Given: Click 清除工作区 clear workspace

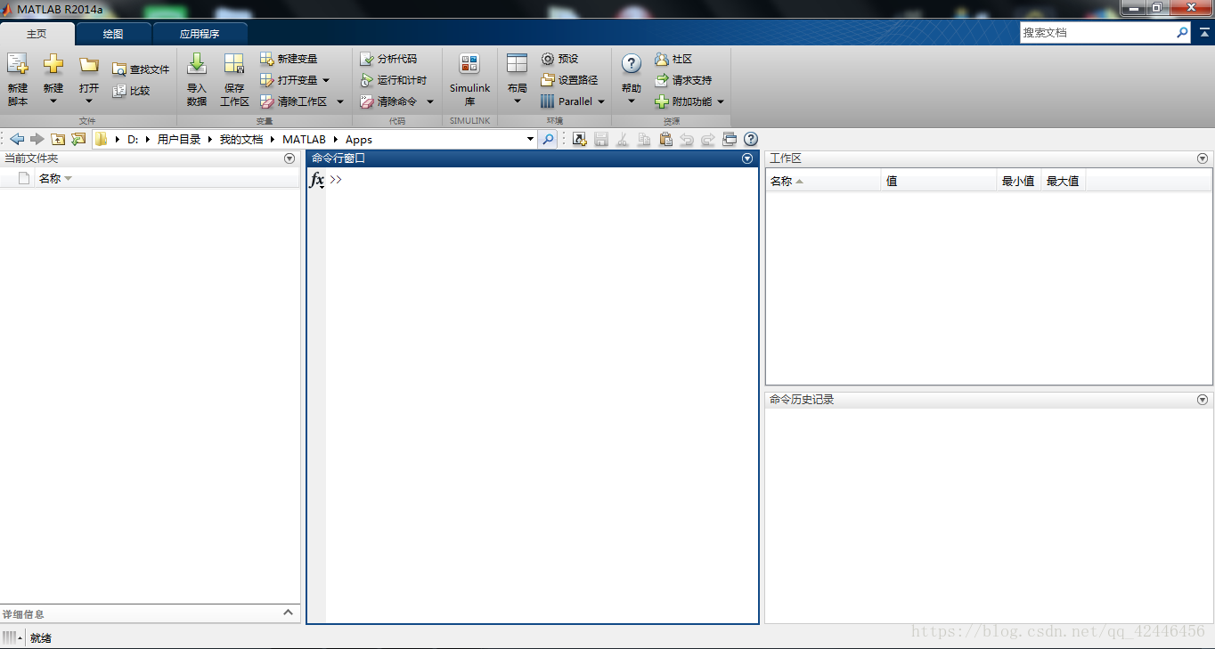Looking at the screenshot, I should [x=293, y=101].
